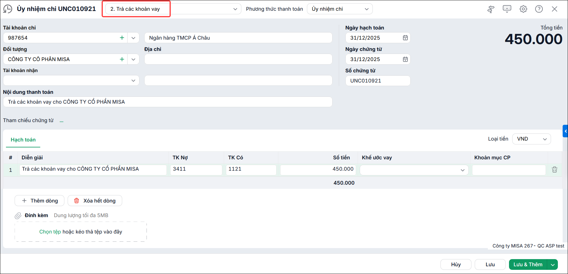The image size is (568, 274).
Task: Select the Hạch toán tab
Action: coord(23,140)
